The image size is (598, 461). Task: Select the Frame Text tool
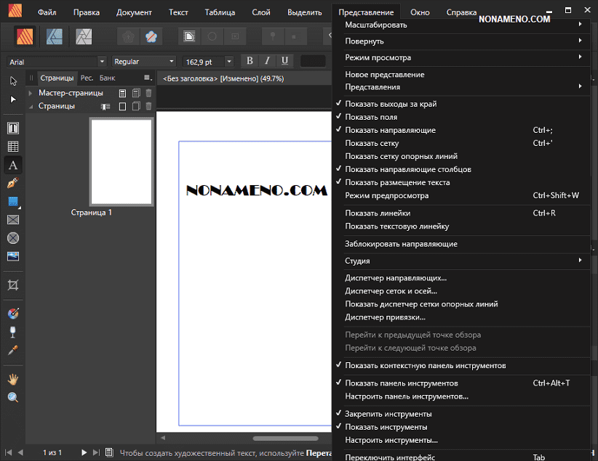coord(13,128)
